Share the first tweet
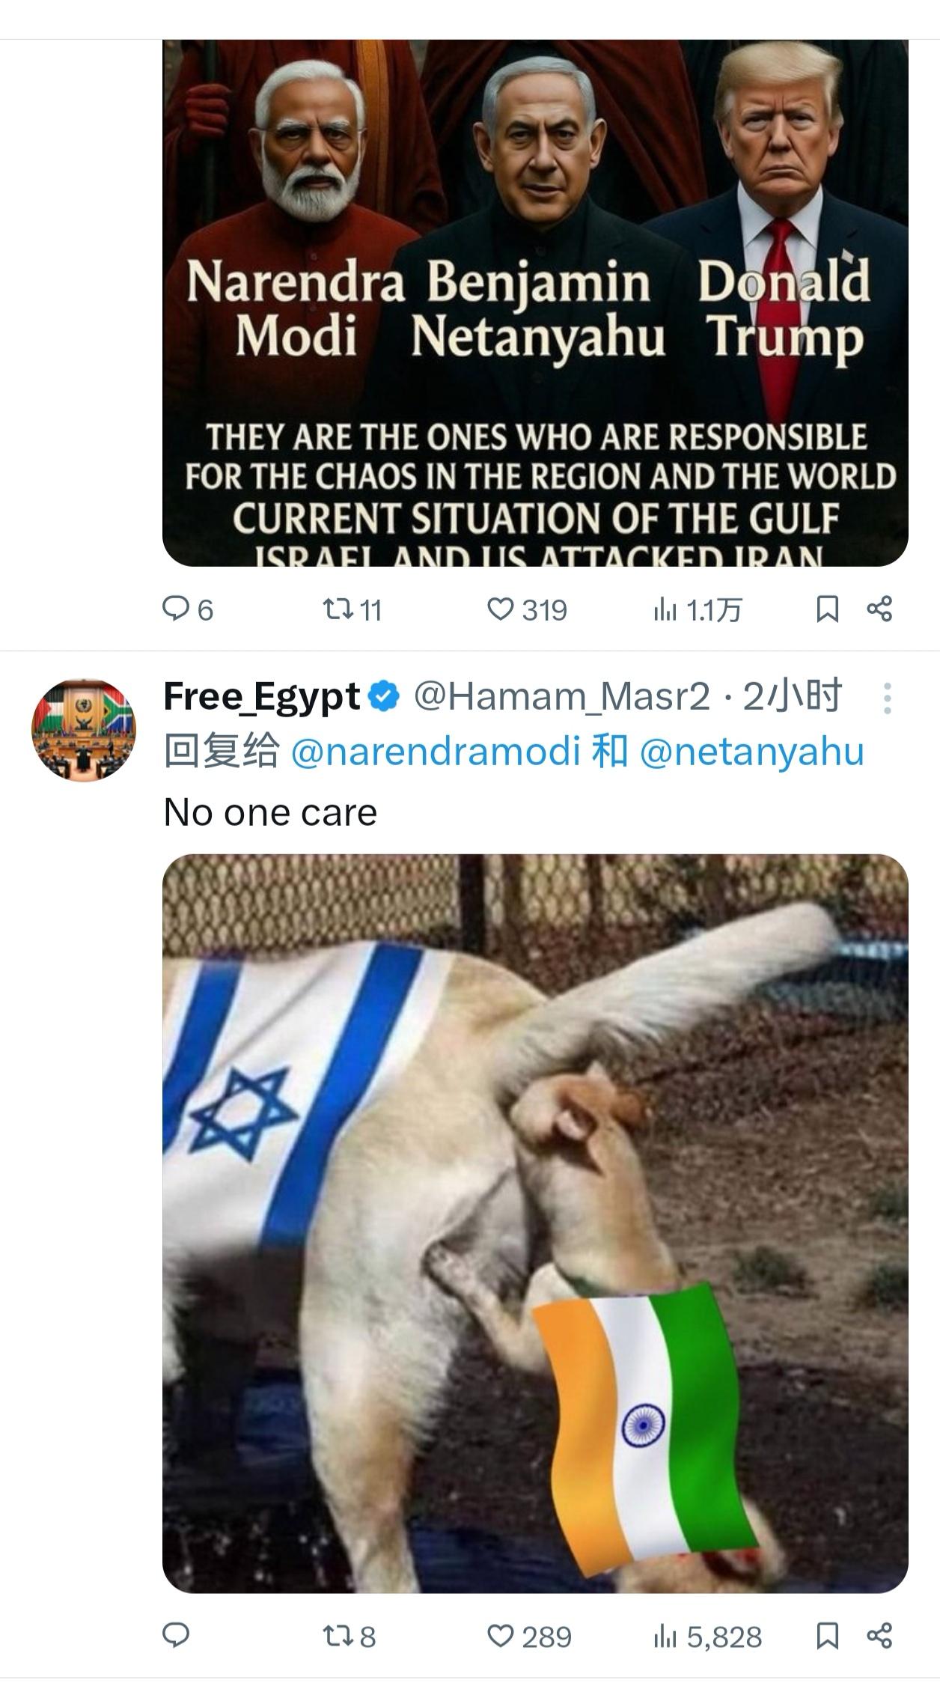940x1683 pixels. [879, 609]
